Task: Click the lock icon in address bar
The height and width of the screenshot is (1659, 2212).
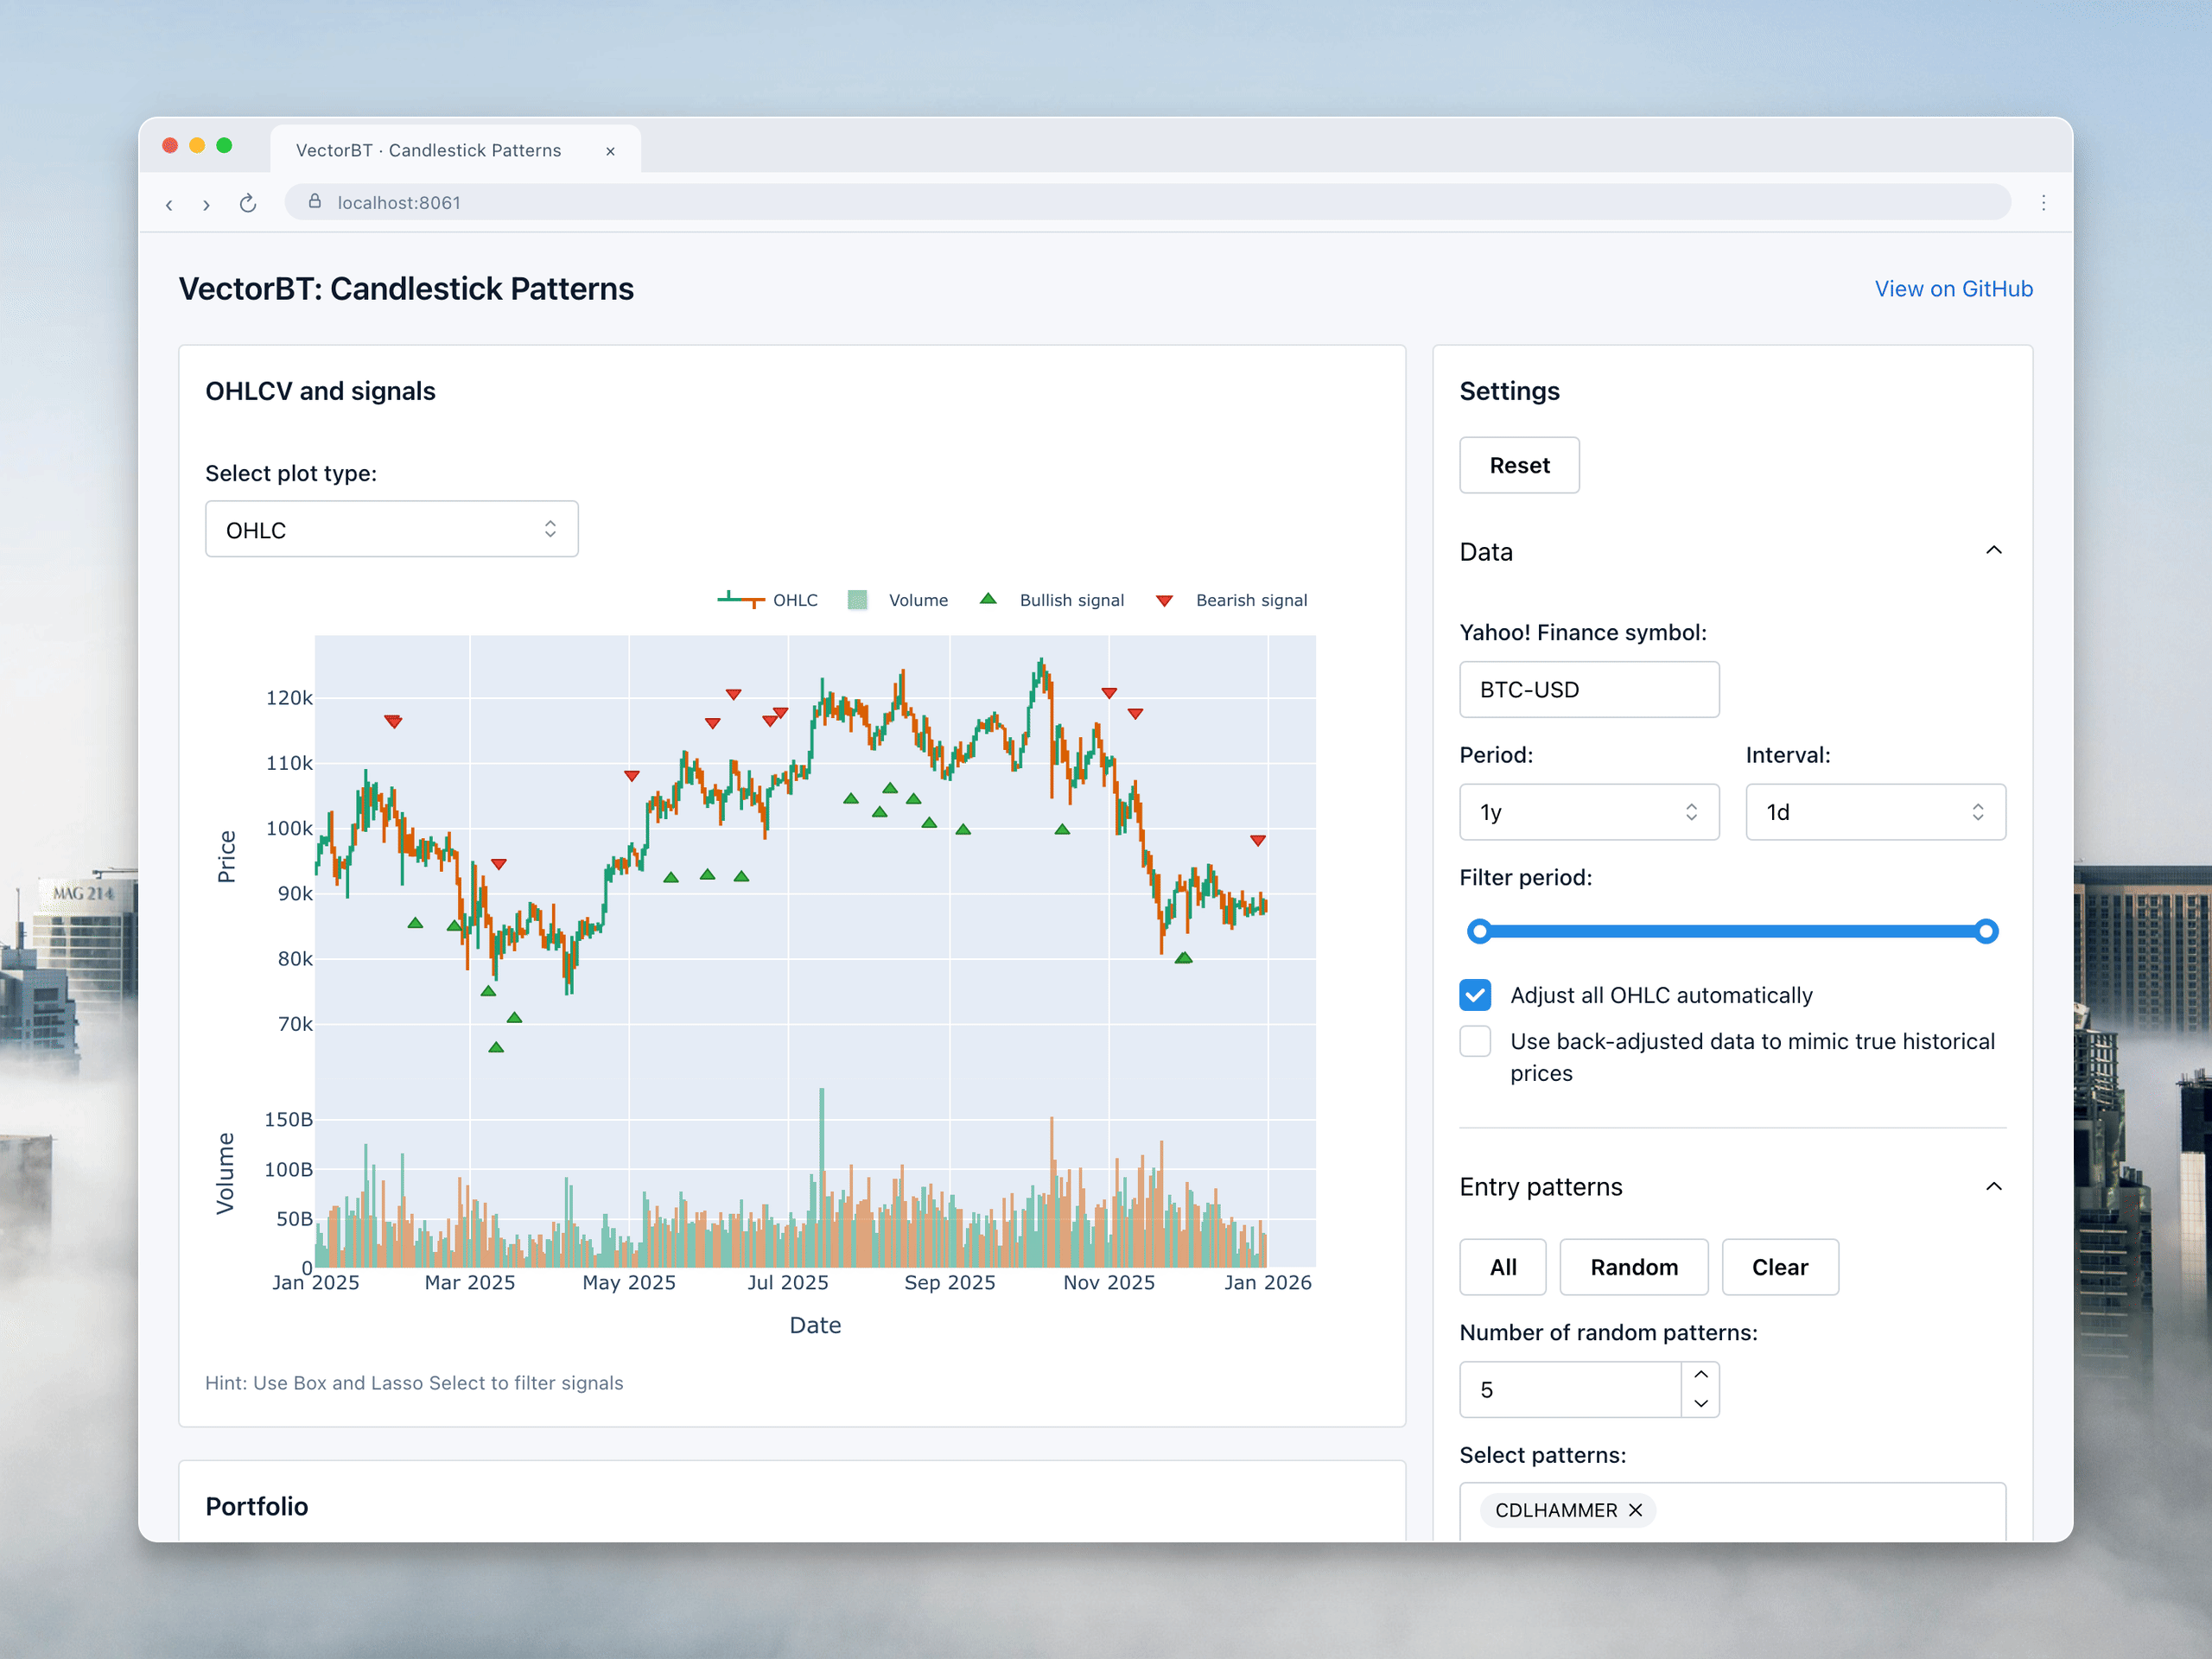Action: [315, 202]
